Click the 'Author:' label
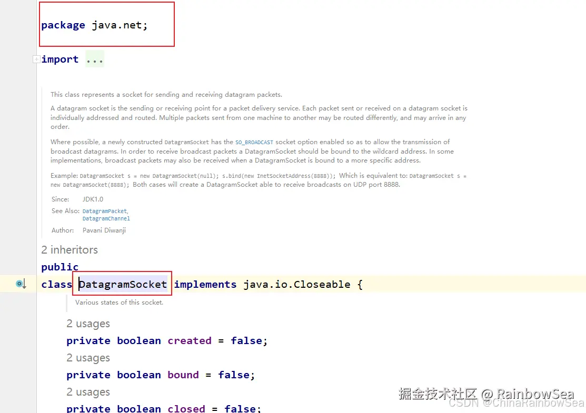The image size is (586, 413). 63,230
